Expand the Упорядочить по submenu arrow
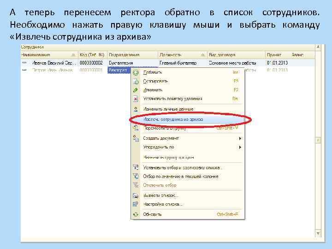This screenshot has height=249, width=332. click(240, 147)
